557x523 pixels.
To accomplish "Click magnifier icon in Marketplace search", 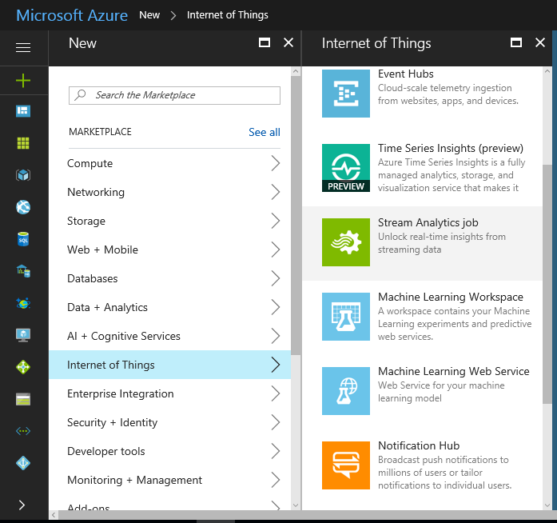I will pos(80,95).
